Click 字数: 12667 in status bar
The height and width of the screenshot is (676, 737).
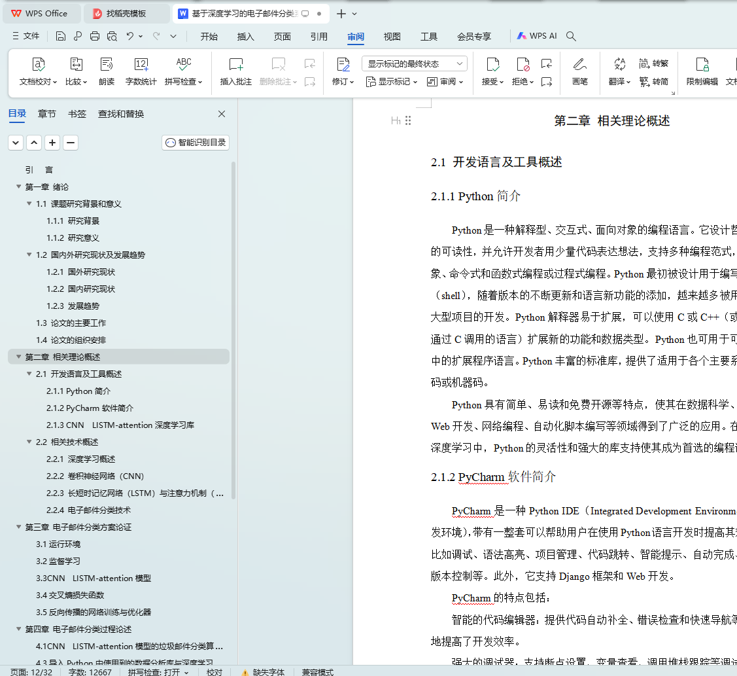(x=90, y=672)
